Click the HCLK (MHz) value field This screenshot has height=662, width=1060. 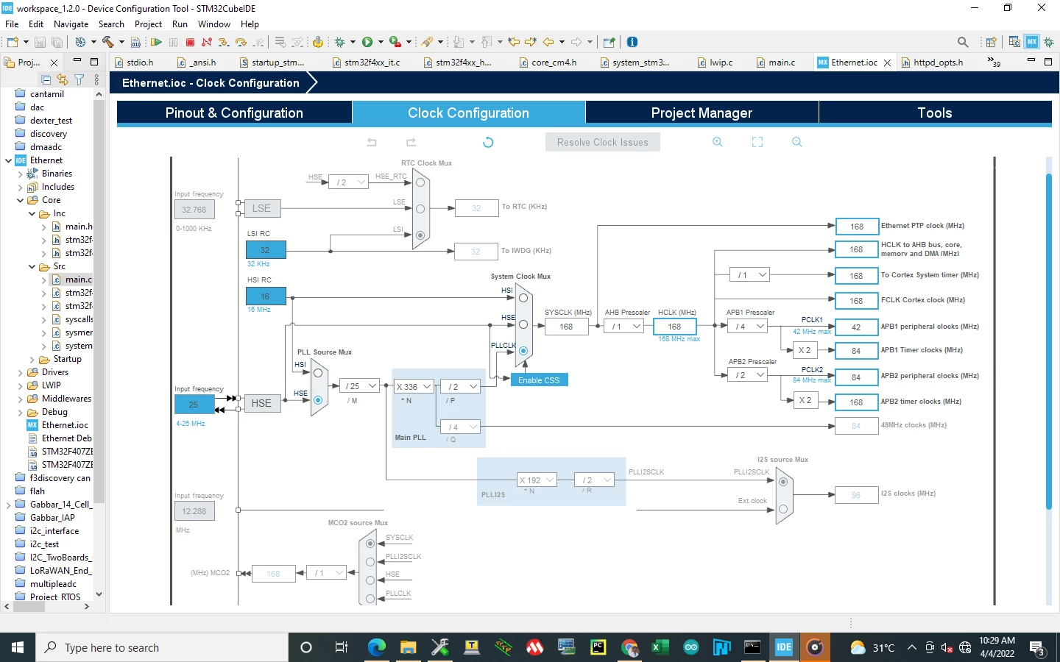click(x=674, y=327)
